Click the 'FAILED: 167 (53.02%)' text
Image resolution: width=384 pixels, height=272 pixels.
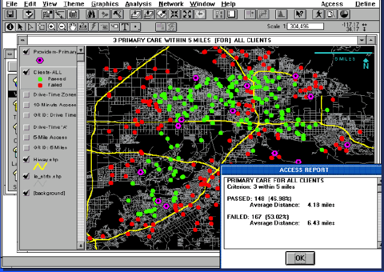click(x=258, y=217)
